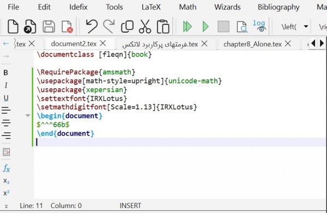
Task: Open the Wizards menu
Action: point(227,7)
